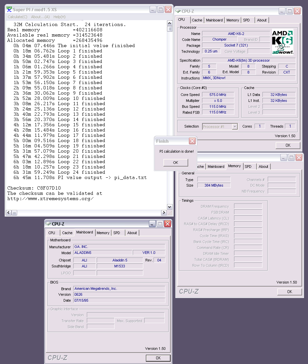Select Mainboard tab in the Memory CPU-Z window
The width and height of the screenshot is (308, 364).
(x=216, y=167)
